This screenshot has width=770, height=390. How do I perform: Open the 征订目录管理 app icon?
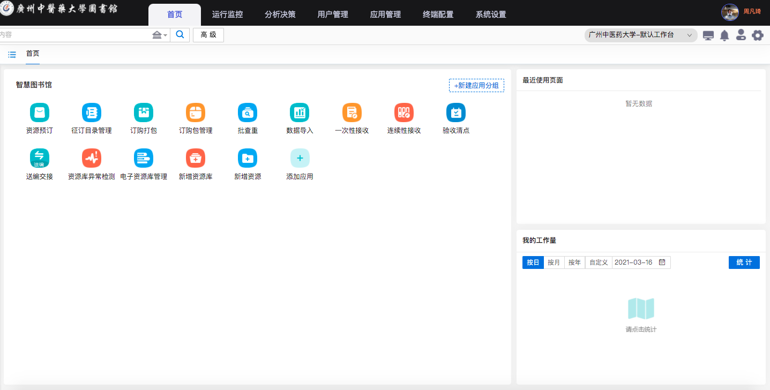click(91, 113)
